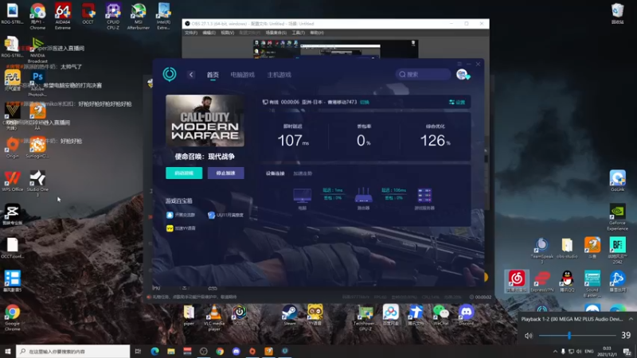Viewport: 637px width, 358px height.
Task: Click the green 切换 switch node link
Action: pyautogui.click(x=365, y=102)
